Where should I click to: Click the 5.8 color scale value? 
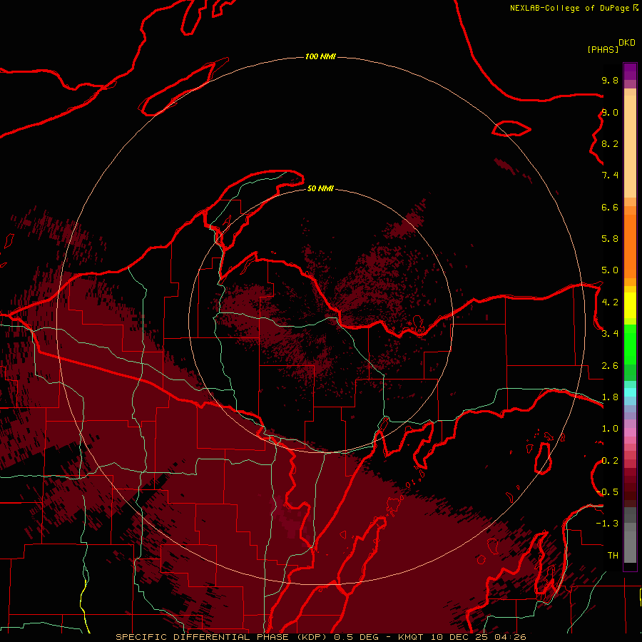610,239
